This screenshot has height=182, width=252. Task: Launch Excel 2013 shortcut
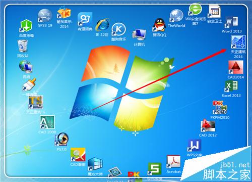(231, 86)
